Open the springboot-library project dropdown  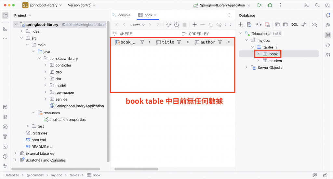(42, 5)
